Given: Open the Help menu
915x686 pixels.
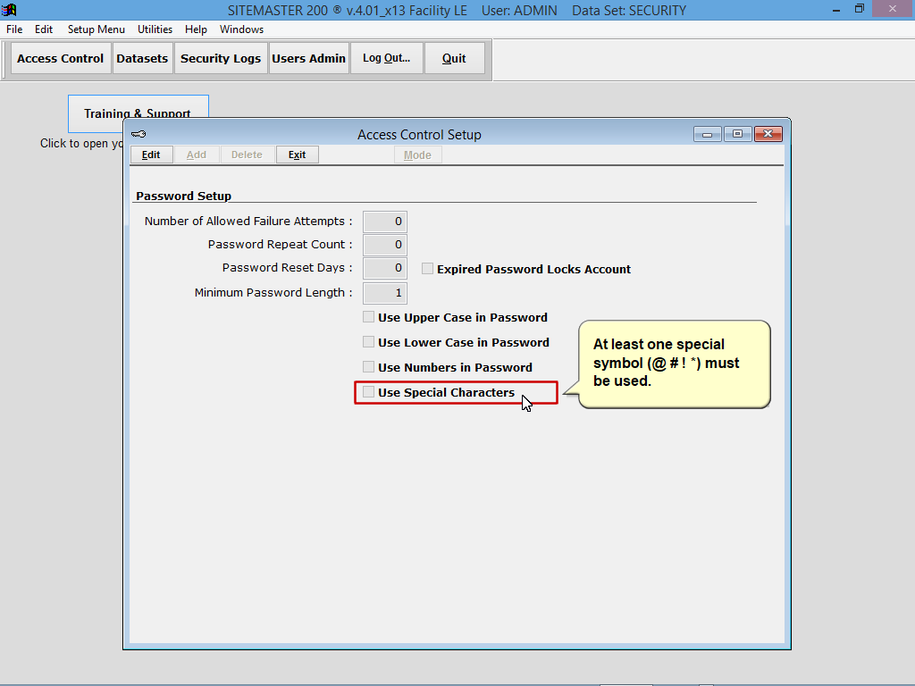Looking at the screenshot, I should pos(196,29).
